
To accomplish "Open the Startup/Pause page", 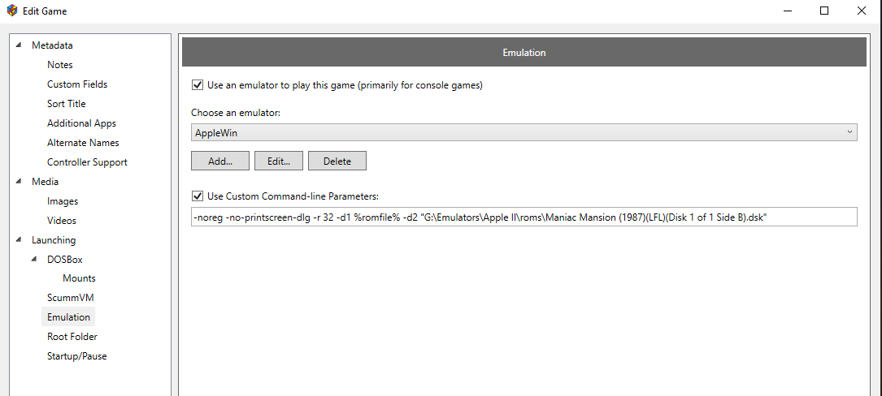I will tap(76, 356).
